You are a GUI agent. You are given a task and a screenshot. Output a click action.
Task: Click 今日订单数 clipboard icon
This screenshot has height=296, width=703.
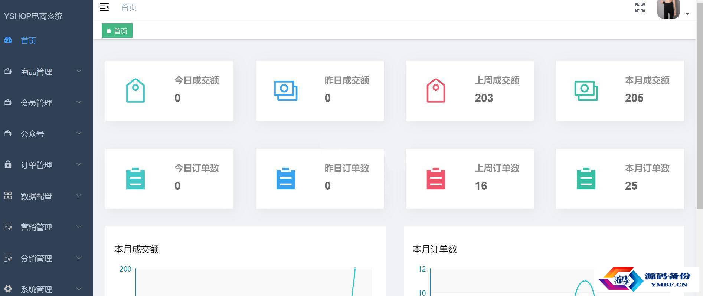135,179
